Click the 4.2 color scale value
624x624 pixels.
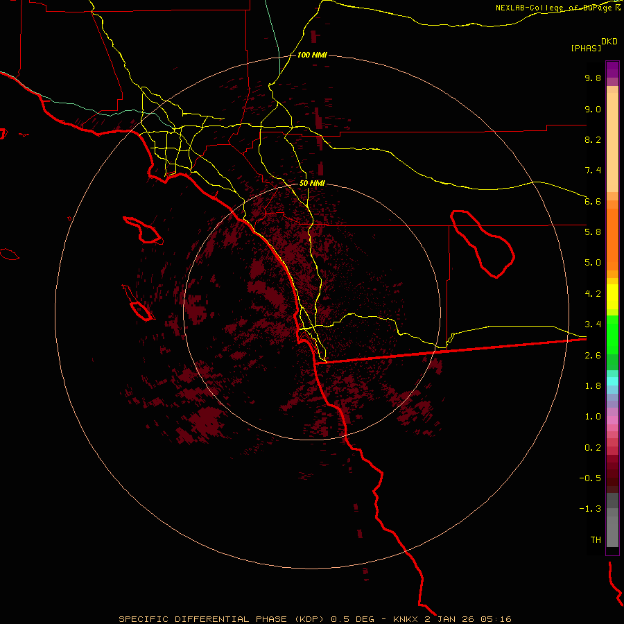(593, 294)
